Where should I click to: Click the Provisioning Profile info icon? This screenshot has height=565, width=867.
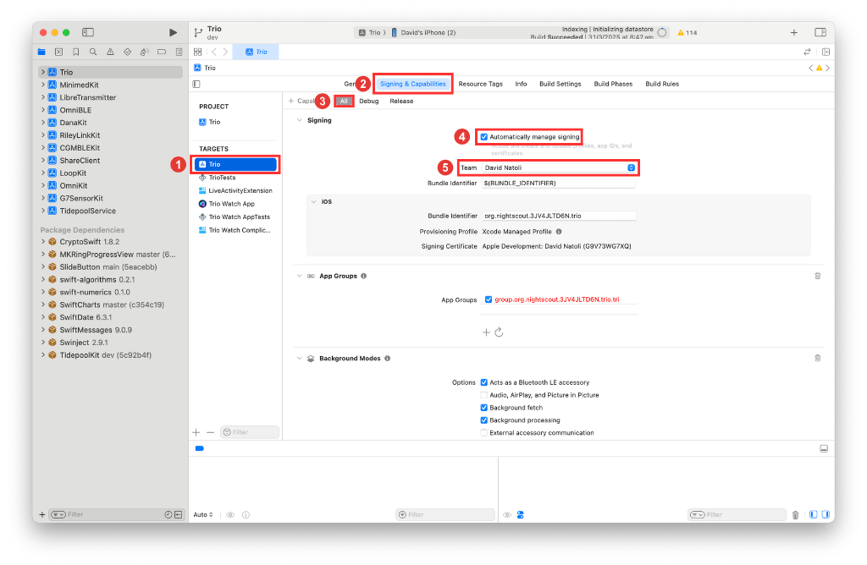[559, 232]
